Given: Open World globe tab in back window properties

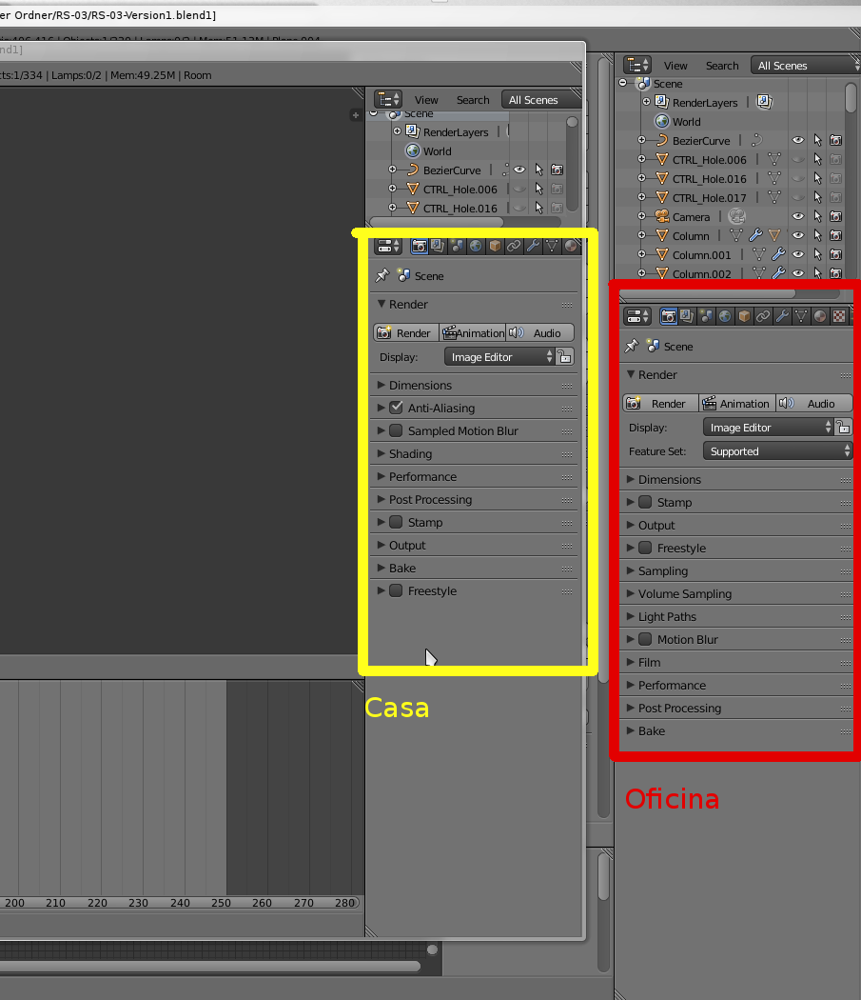Looking at the screenshot, I should coord(725,316).
